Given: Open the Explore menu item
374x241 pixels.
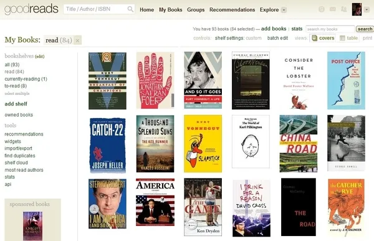Looking at the screenshot, I should click(269, 10).
